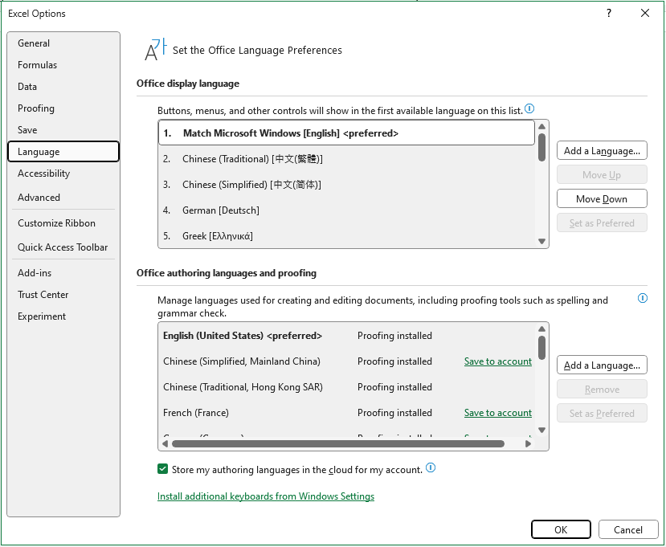
Task: Click authoring language list scroll down arrow
Action: click(x=541, y=430)
